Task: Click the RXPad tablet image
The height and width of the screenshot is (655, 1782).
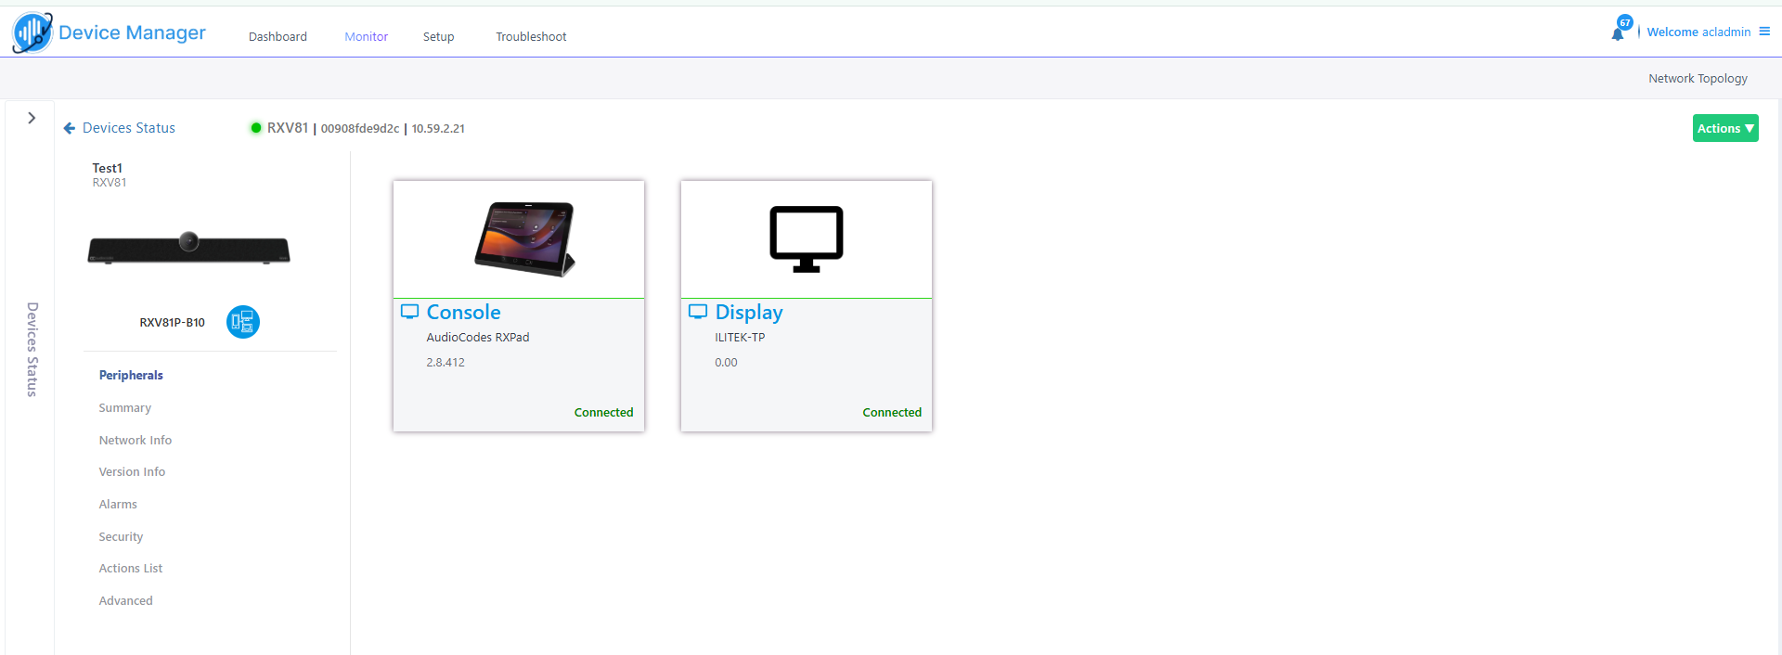Action: click(525, 239)
